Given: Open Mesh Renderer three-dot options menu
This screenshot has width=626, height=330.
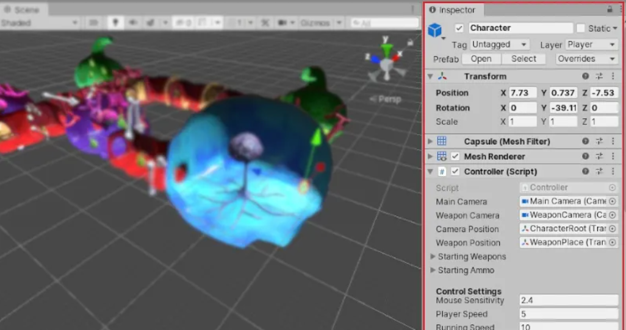Looking at the screenshot, I should click(x=613, y=156).
